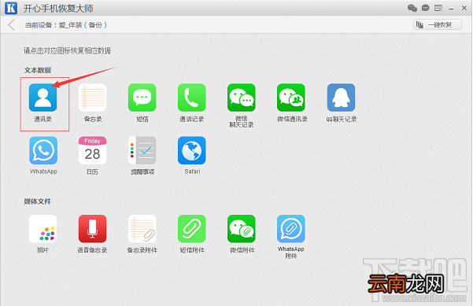Select the 短信 messages icon
Viewport: 473px width, 306px height.
pyautogui.click(x=142, y=98)
